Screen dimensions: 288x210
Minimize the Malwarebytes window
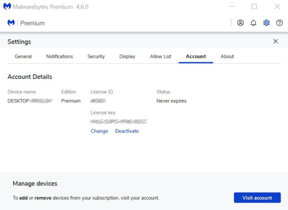click(x=232, y=6)
